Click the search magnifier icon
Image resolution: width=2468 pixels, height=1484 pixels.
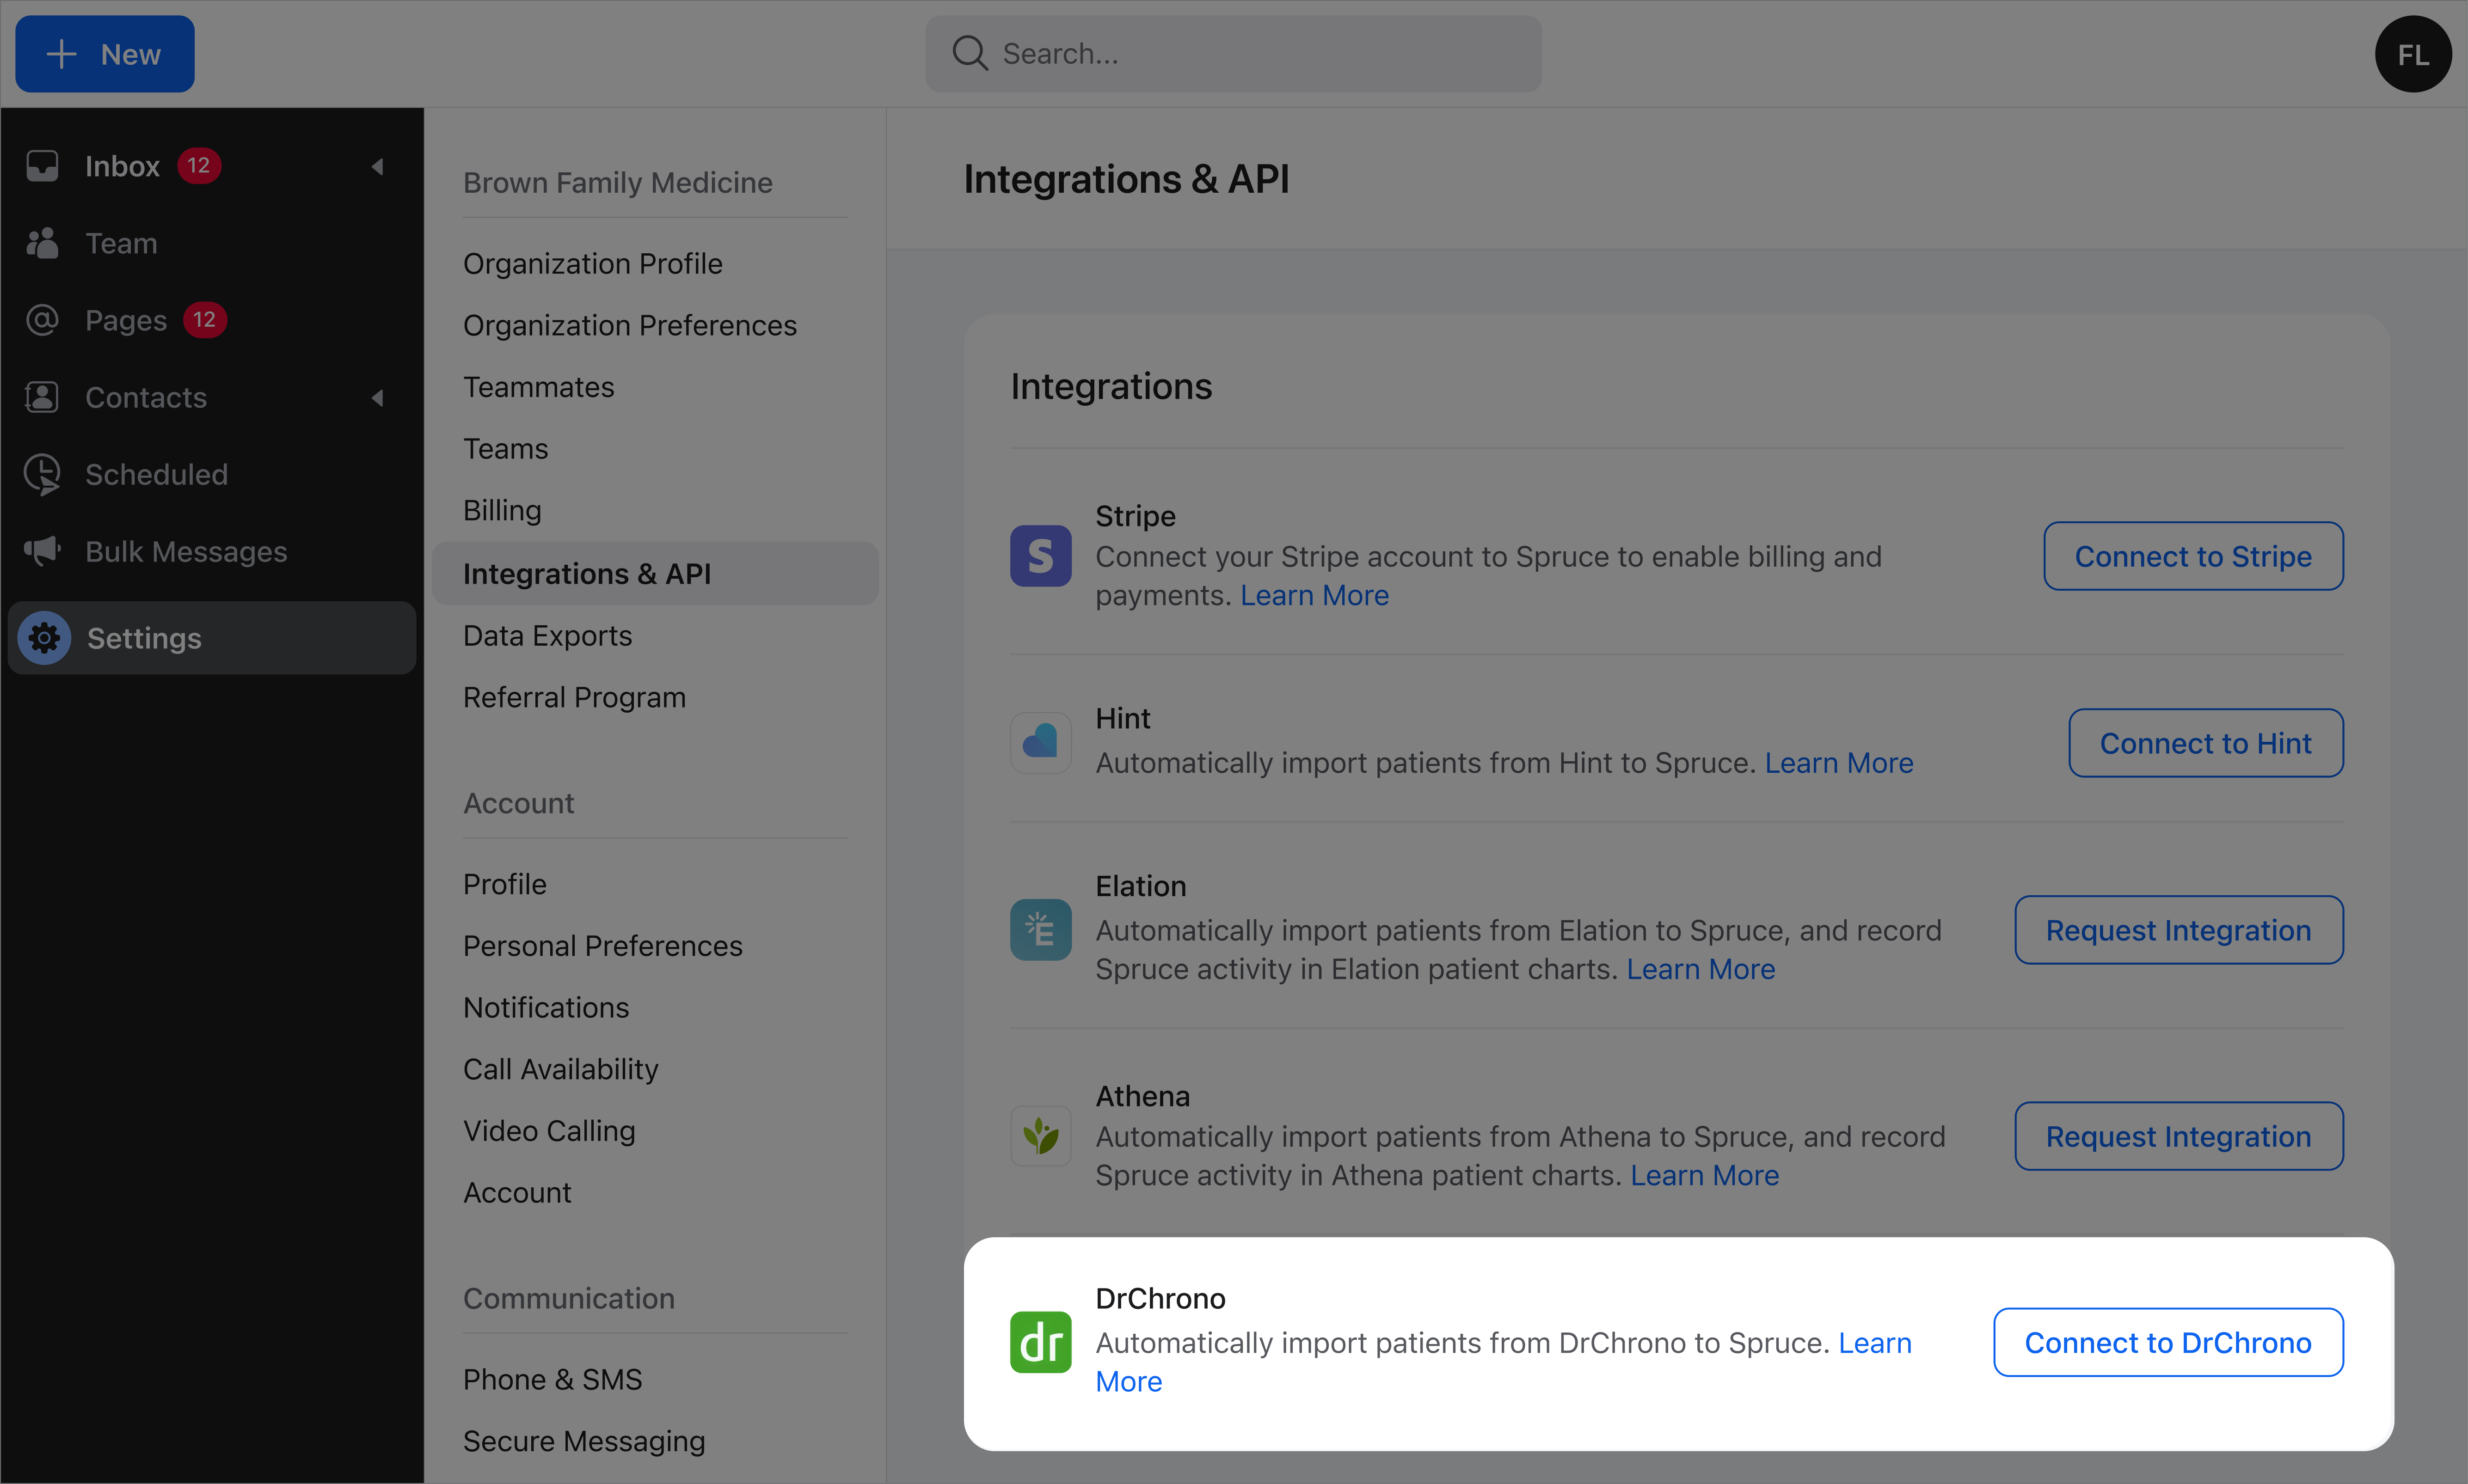tap(970, 53)
